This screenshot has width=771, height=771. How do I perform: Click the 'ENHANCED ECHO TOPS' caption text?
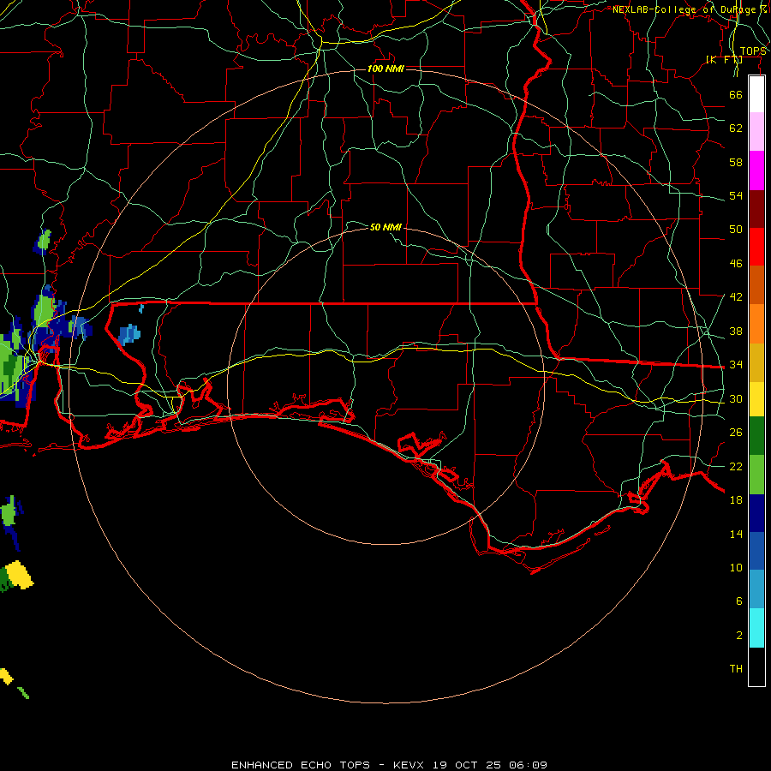[301, 765]
